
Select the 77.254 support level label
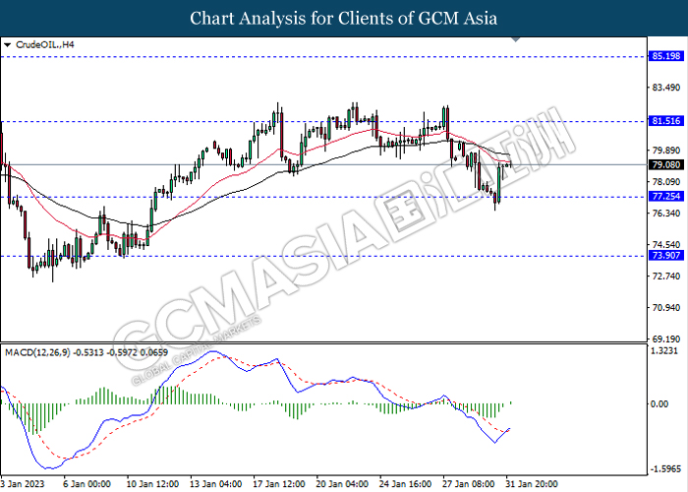pos(666,197)
